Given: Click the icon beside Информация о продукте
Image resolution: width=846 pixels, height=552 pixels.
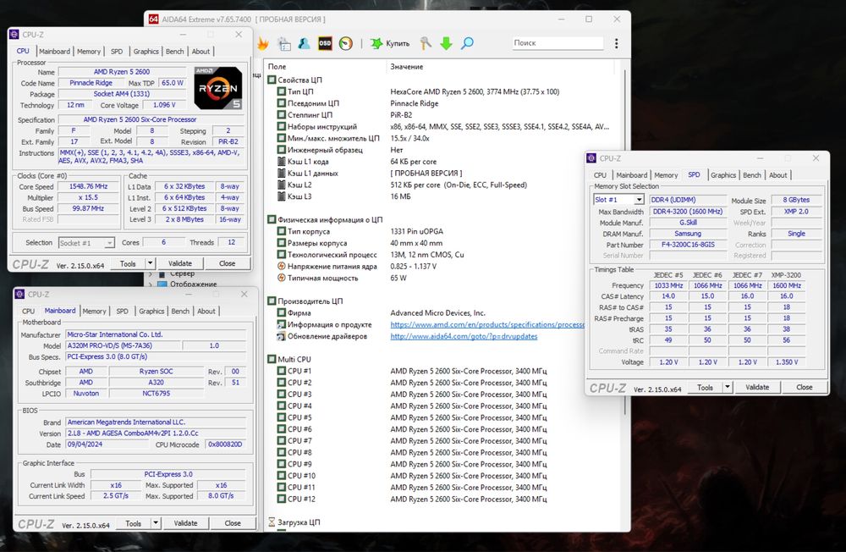Looking at the screenshot, I should [x=281, y=324].
